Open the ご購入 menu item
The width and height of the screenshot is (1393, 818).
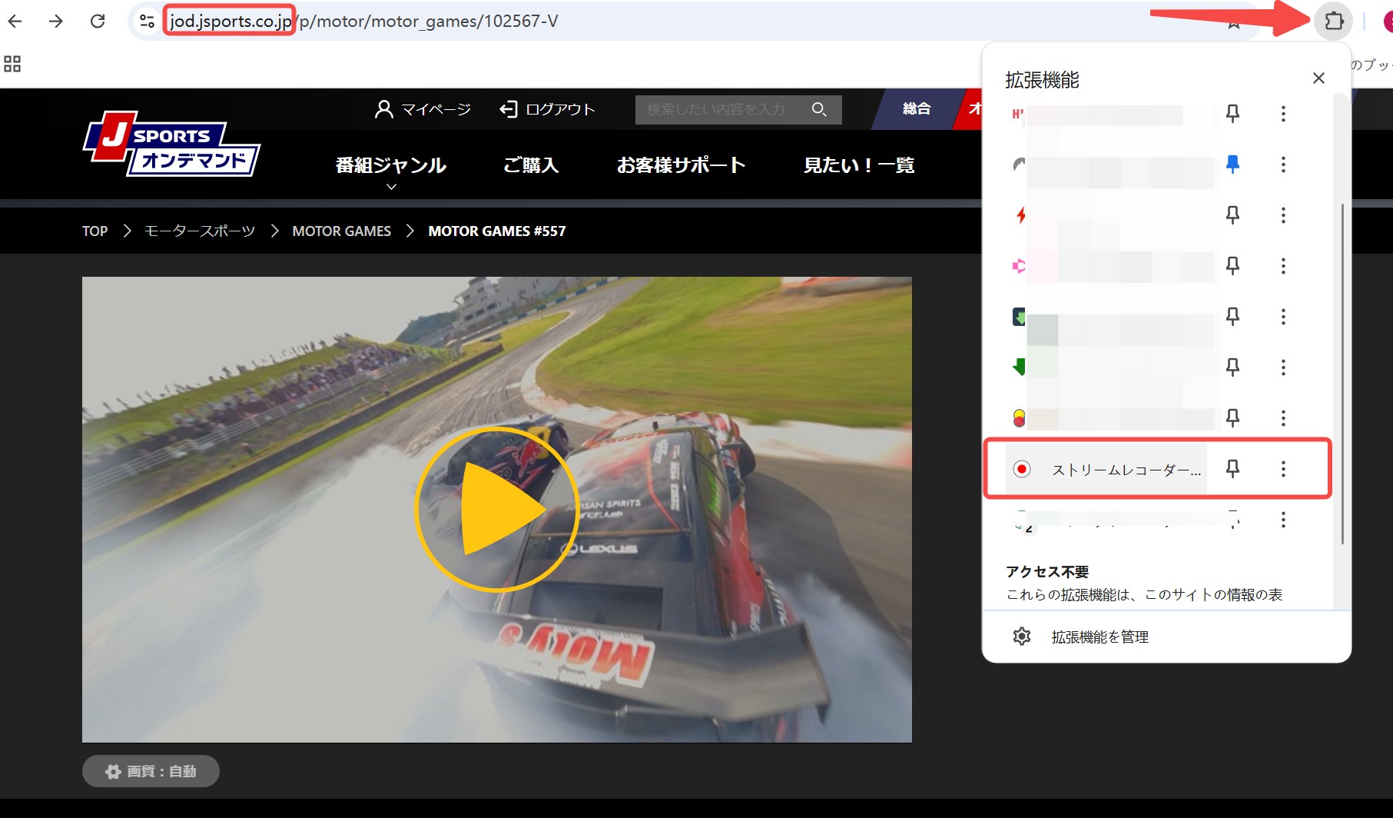pos(531,165)
